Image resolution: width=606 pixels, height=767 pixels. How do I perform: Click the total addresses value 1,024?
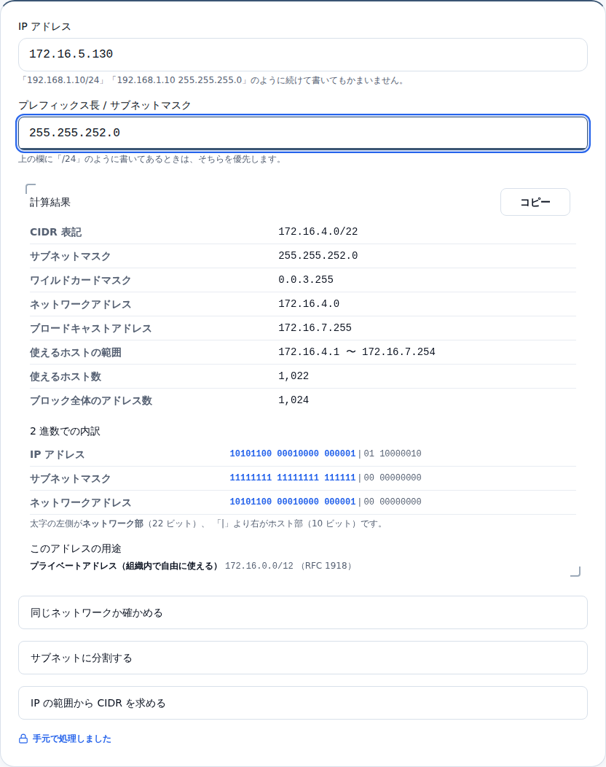(294, 400)
